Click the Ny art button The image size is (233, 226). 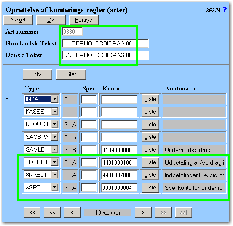(18, 20)
